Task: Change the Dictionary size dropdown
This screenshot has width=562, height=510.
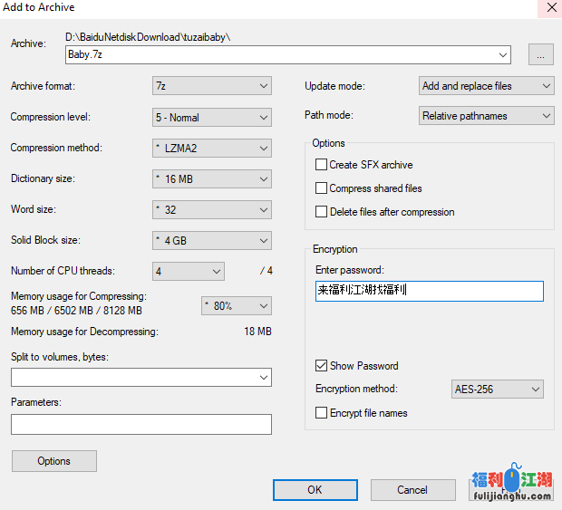Action: click(212, 178)
